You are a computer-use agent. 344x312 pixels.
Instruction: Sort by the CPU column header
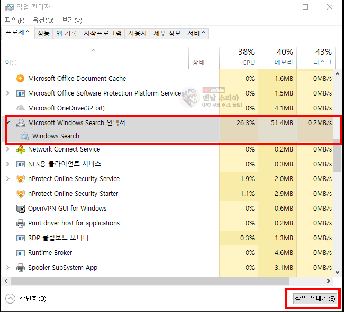pyautogui.click(x=239, y=58)
